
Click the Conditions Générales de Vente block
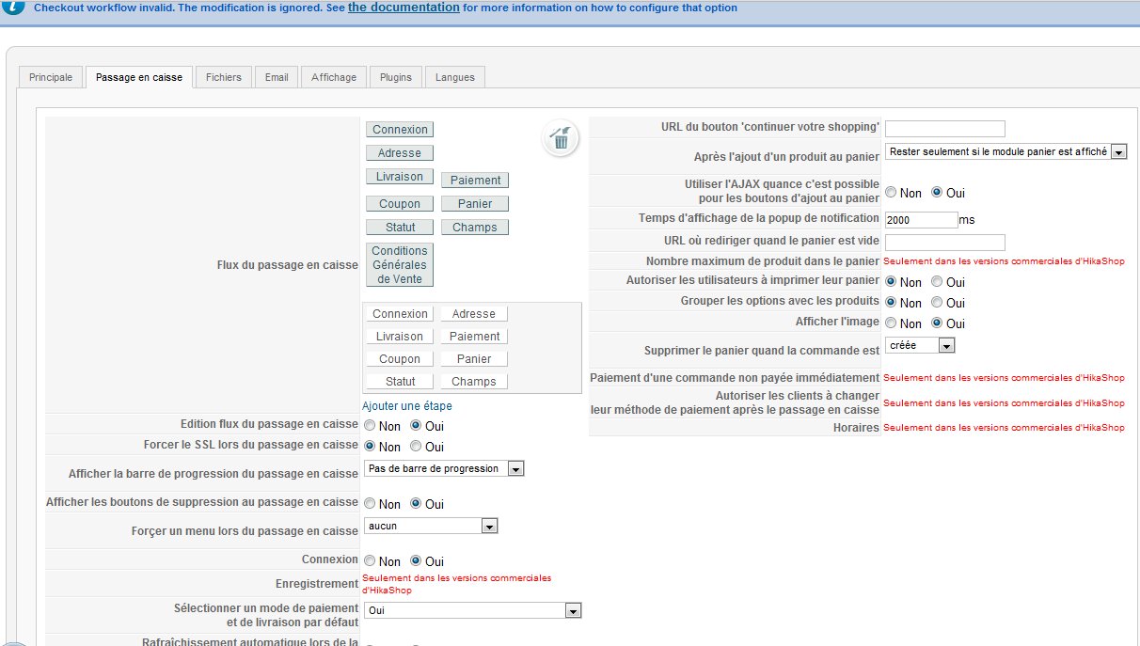(400, 265)
